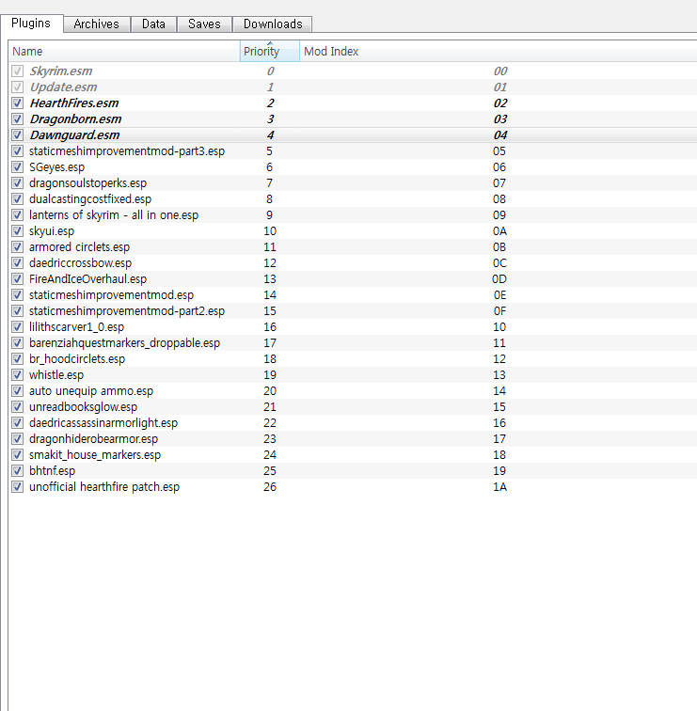Click mod index value 0F
Image resolution: width=697 pixels, height=711 pixels.
point(499,311)
